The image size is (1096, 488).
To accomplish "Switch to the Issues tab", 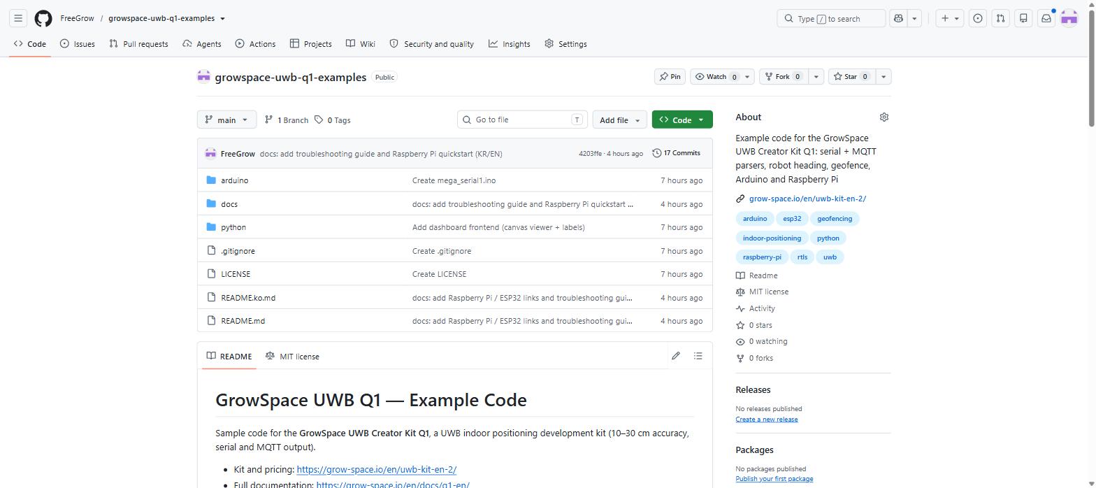I will (77, 43).
